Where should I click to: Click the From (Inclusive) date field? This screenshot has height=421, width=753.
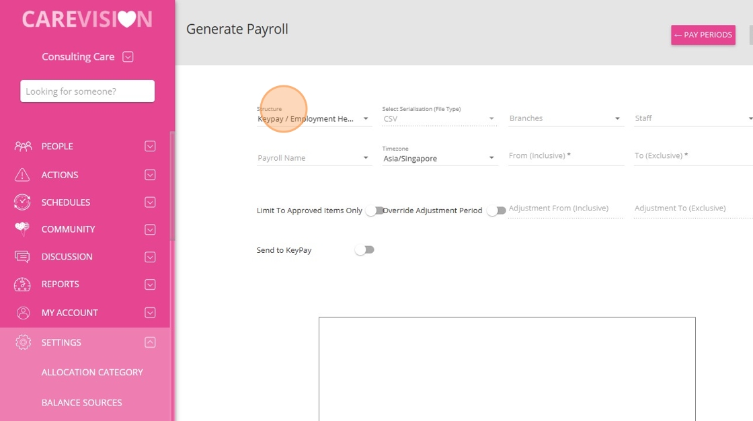tap(566, 156)
